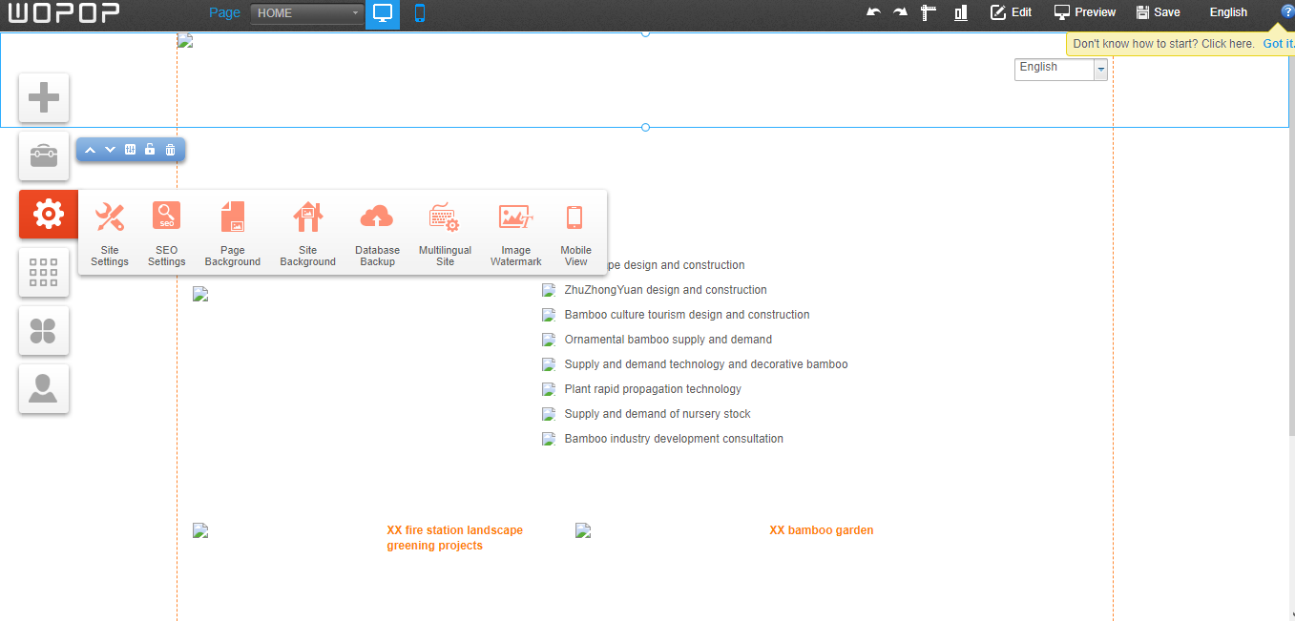Click 'Supply and demand technology and decorative bamboo'
Screen dimensions: 1295x621
point(706,364)
